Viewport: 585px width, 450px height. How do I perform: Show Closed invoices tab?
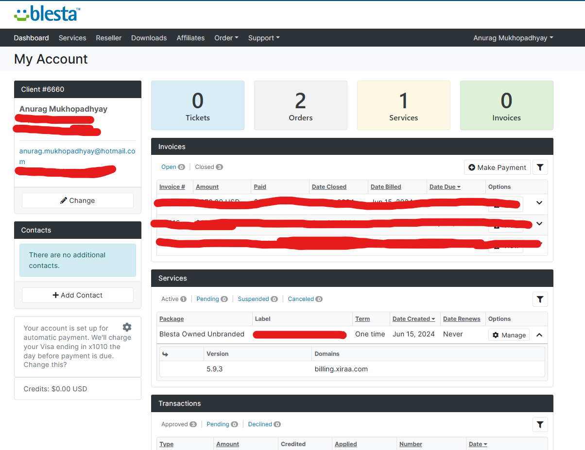click(209, 167)
